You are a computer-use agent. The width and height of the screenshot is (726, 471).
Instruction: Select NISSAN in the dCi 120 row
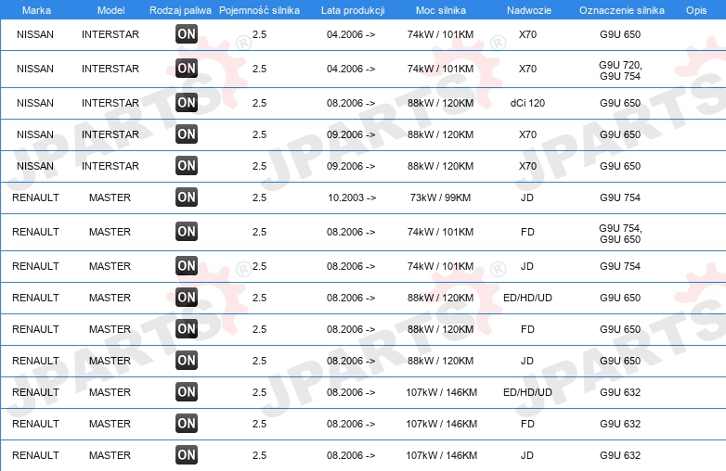pyautogui.click(x=35, y=103)
